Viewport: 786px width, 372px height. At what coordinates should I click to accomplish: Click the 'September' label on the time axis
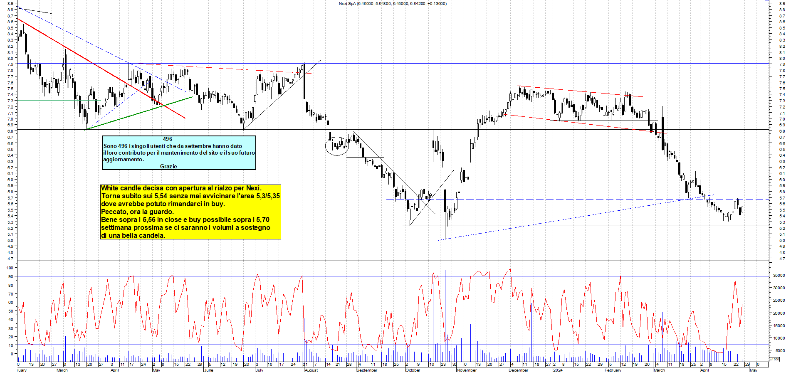(367, 370)
